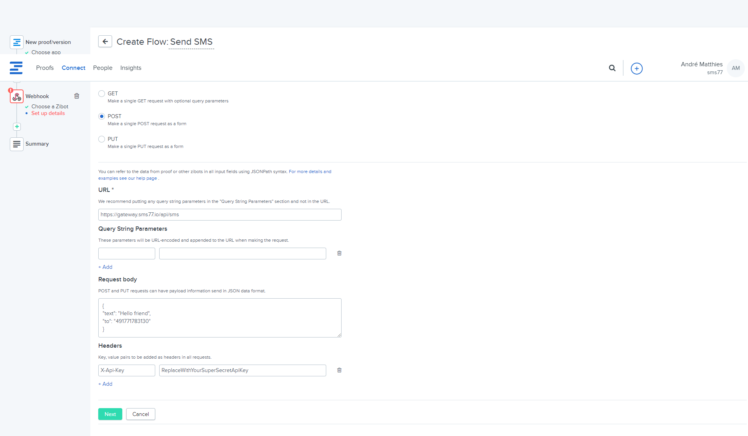Select the POST request method
This screenshot has height=436, width=748.
102,117
